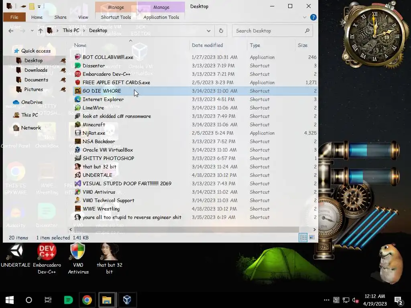This screenshot has height=308, width=411.
Task: Open the Shortcut Tools tab
Action: (x=116, y=17)
